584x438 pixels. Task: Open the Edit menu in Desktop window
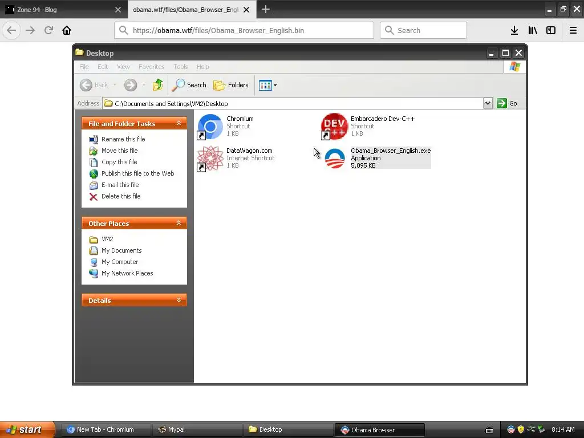click(103, 67)
